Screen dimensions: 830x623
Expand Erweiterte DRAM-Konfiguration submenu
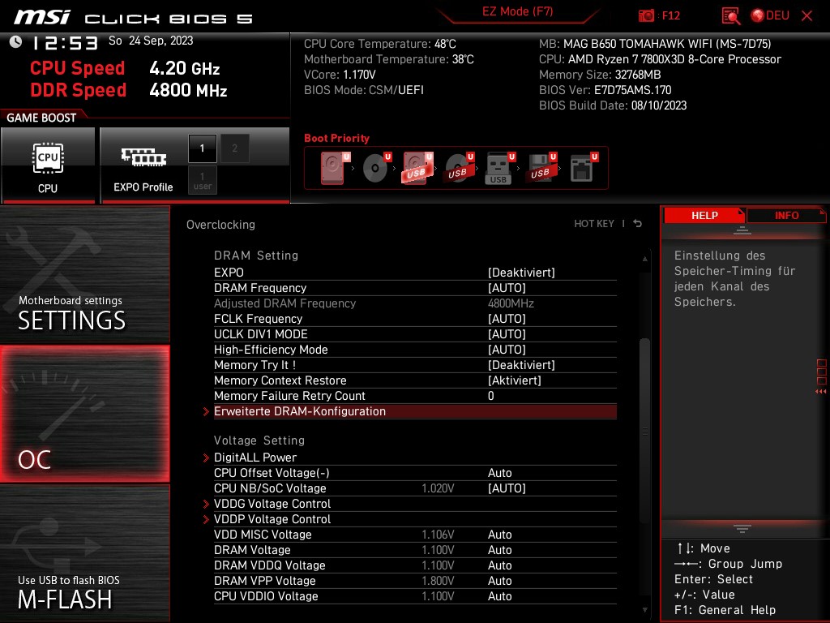(415, 411)
